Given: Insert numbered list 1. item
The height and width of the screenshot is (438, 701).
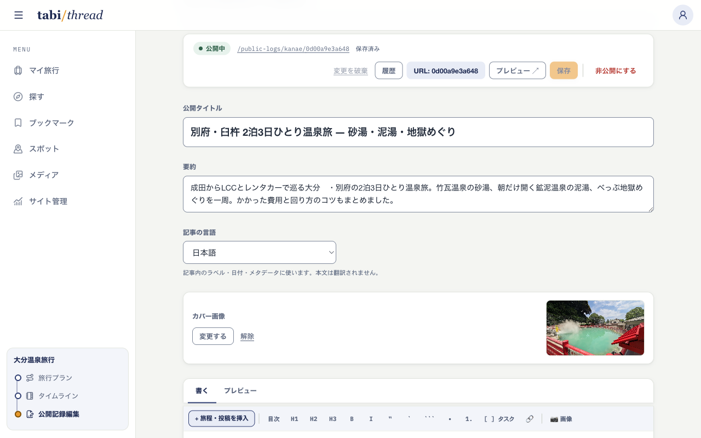Looking at the screenshot, I should coord(469,419).
